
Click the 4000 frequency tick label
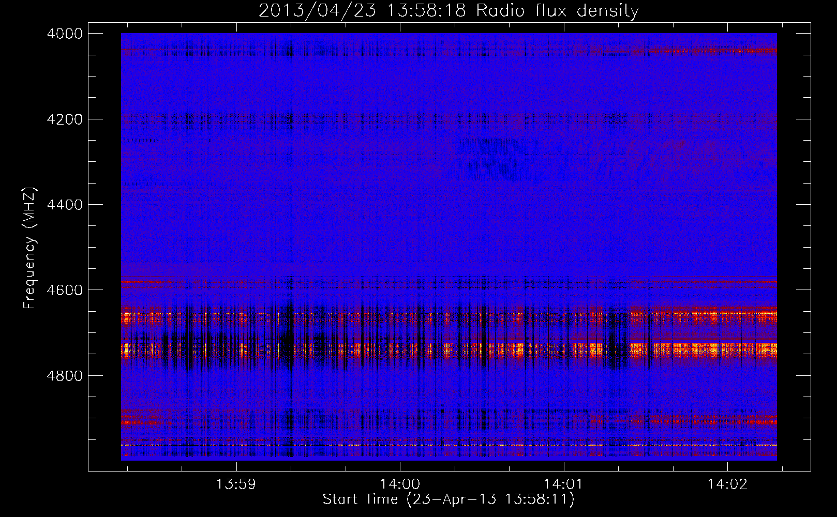65,34
